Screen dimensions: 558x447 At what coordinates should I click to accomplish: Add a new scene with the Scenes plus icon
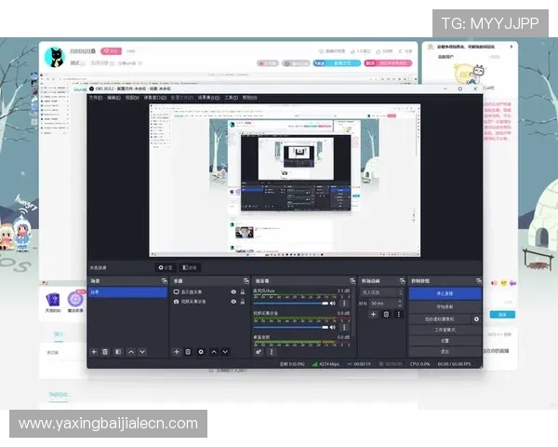(94, 352)
